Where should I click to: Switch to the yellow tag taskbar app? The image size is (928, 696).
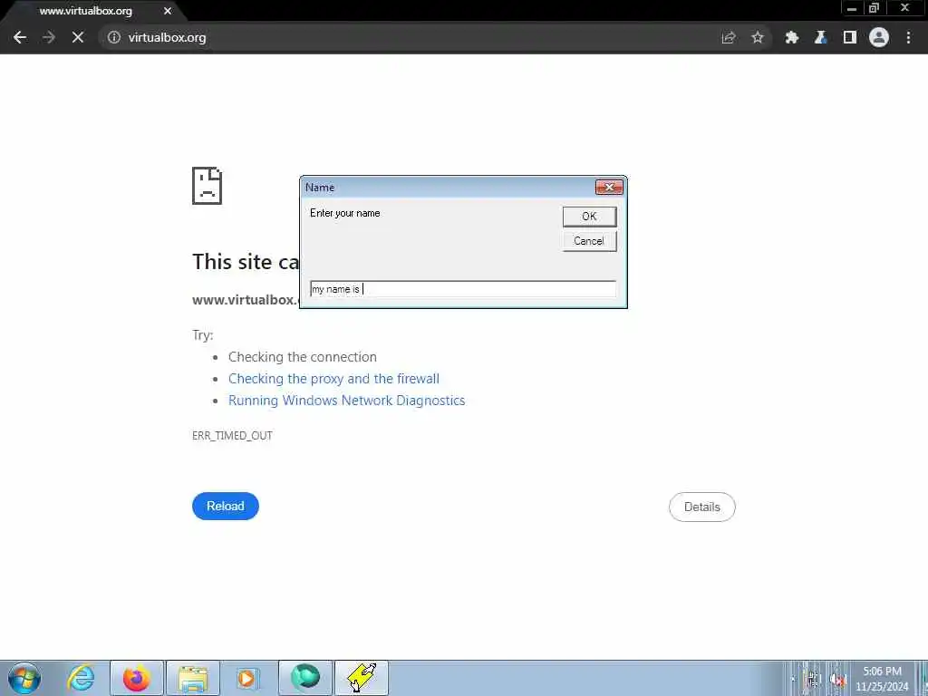(x=362, y=678)
